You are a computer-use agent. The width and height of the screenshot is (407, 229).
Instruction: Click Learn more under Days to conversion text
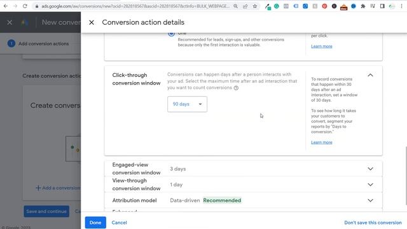pyautogui.click(x=322, y=142)
